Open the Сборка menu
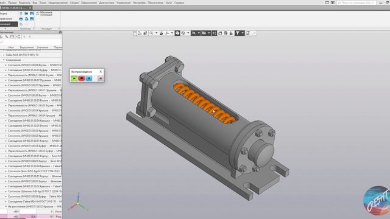 point(74,2)
